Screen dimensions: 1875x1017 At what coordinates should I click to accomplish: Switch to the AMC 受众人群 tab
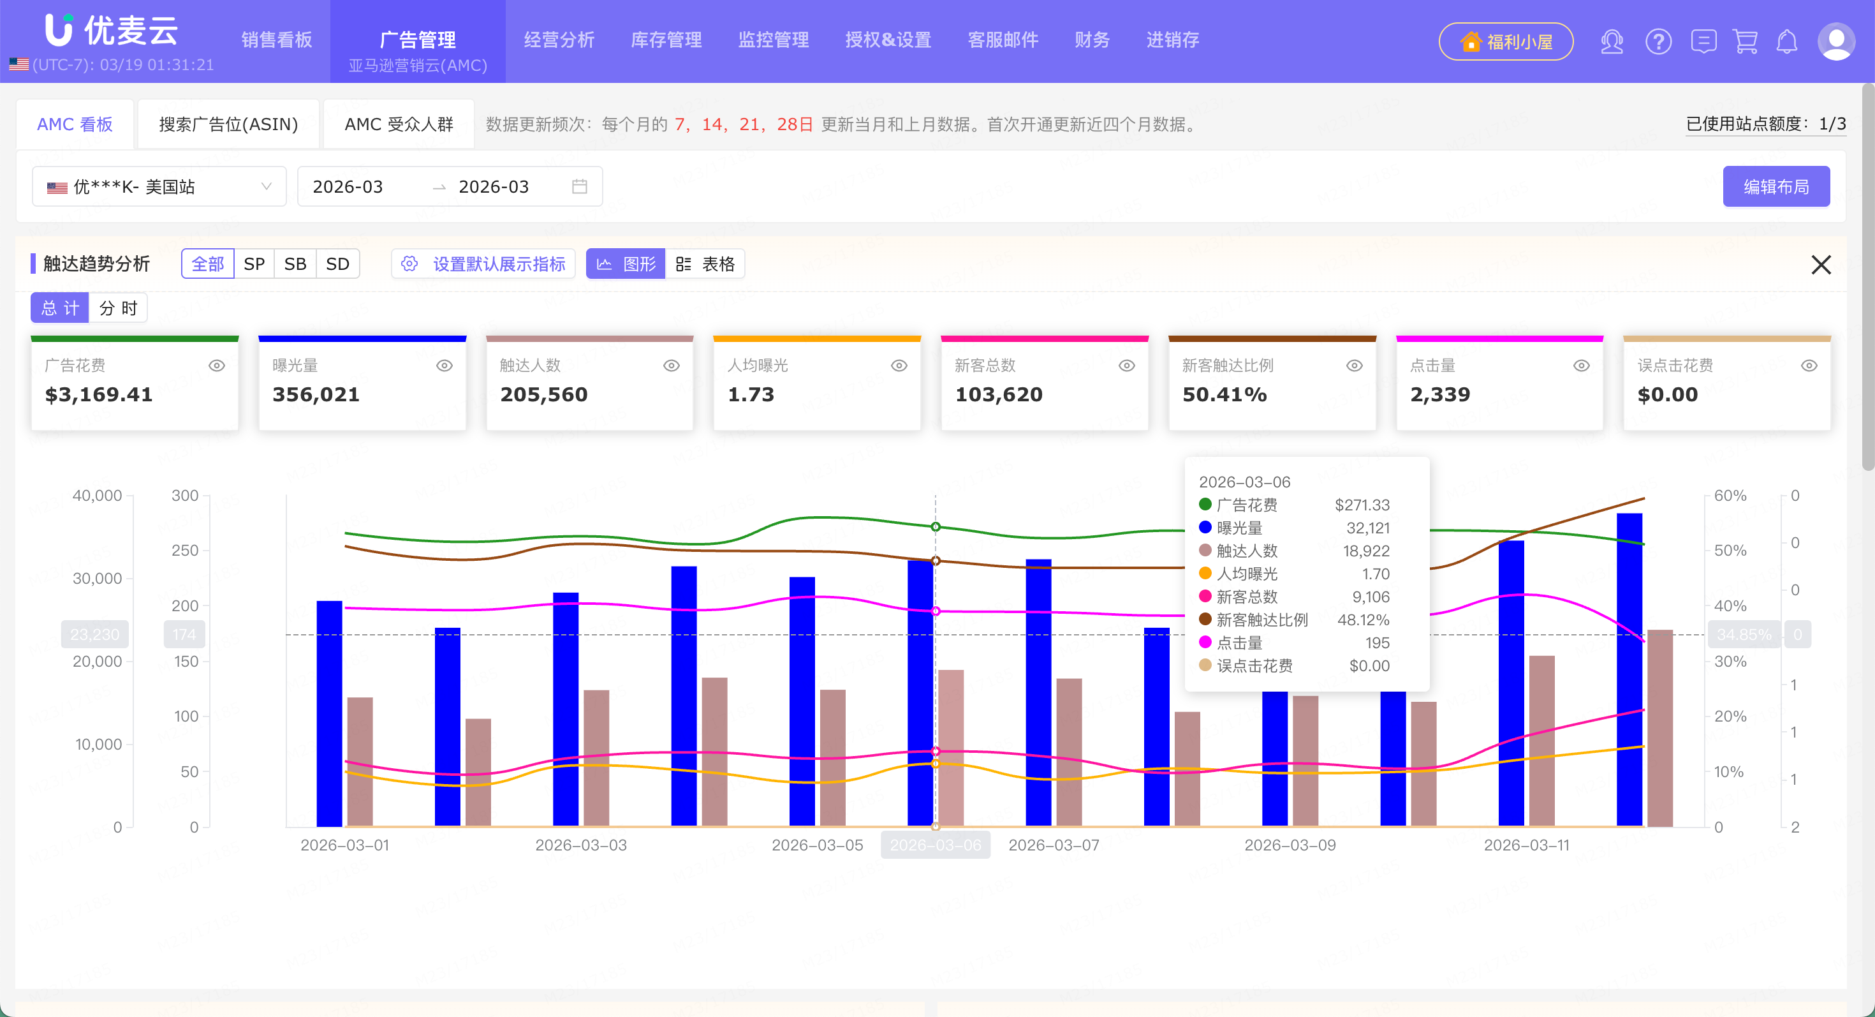click(x=398, y=124)
